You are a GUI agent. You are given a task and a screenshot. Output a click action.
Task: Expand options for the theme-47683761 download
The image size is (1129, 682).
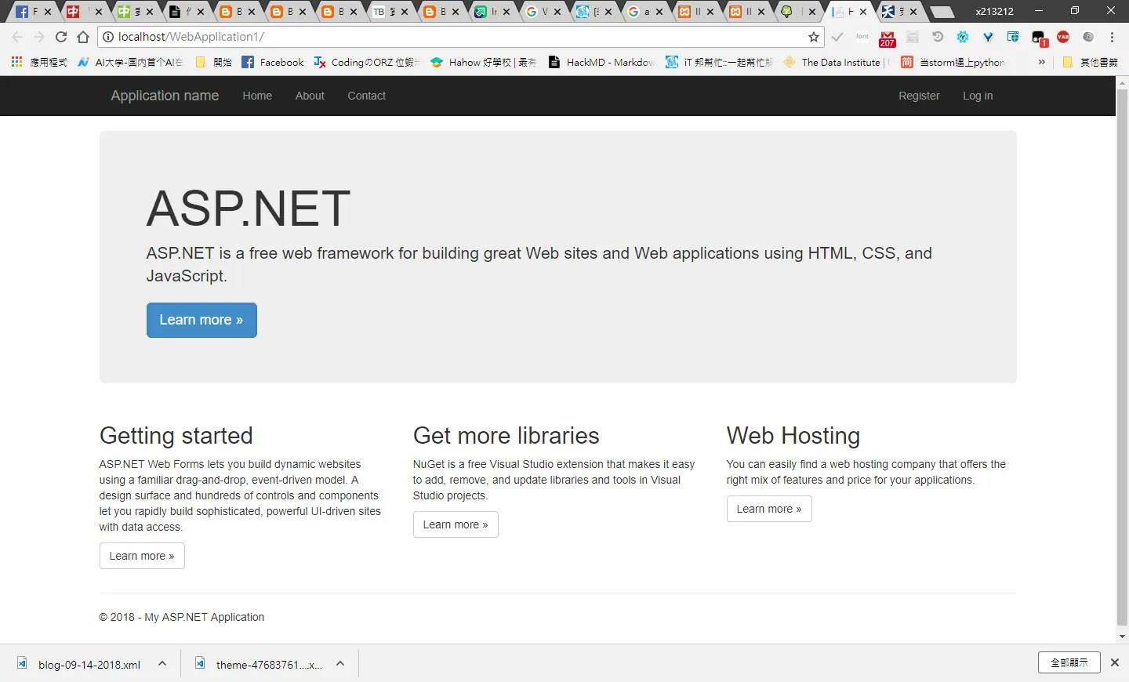(340, 663)
